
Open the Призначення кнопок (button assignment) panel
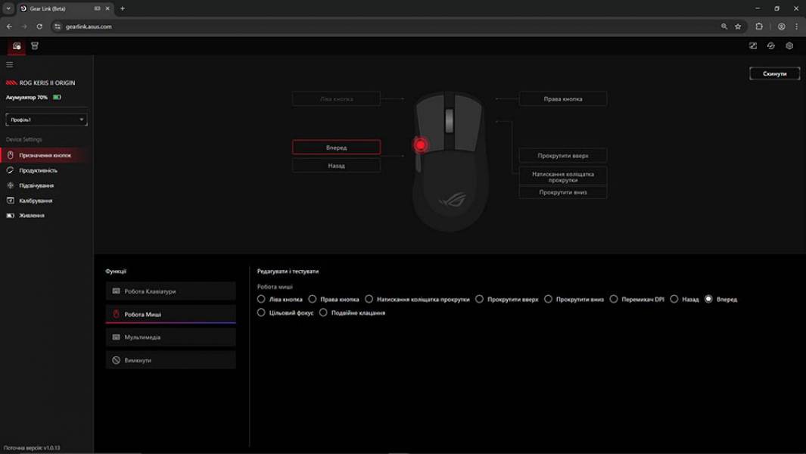[x=45, y=154]
